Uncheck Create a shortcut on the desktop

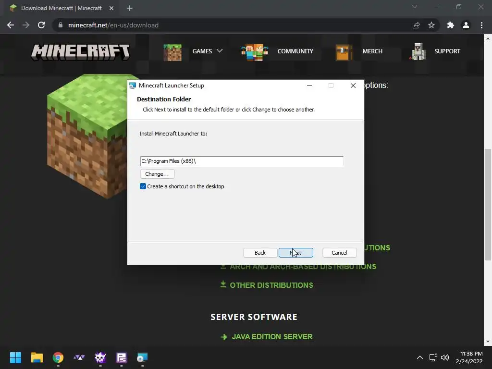(x=143, y=186)
